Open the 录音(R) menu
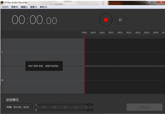 [x=15, y=7]
